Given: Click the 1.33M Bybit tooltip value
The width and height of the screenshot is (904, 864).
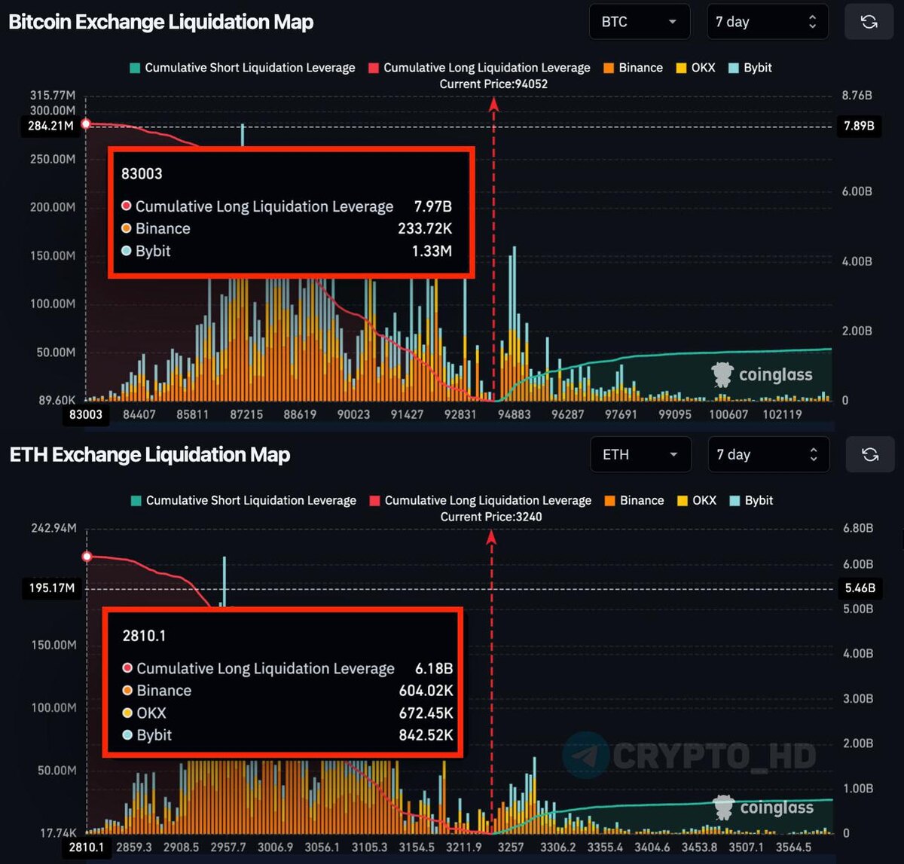Looking at the screenshot, I should click(432, 252).
